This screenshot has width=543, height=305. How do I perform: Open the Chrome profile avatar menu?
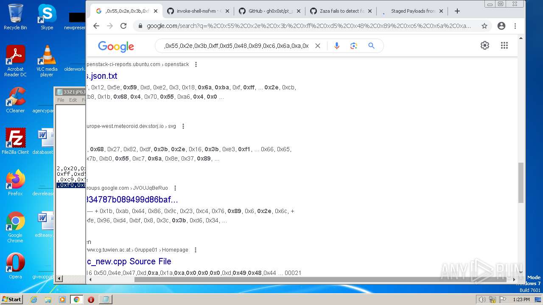pos(501,26)
